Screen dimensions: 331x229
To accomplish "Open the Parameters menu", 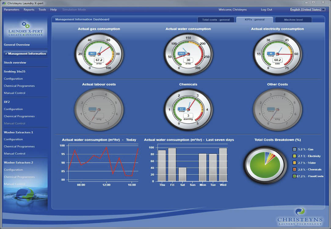I will 12,9.
